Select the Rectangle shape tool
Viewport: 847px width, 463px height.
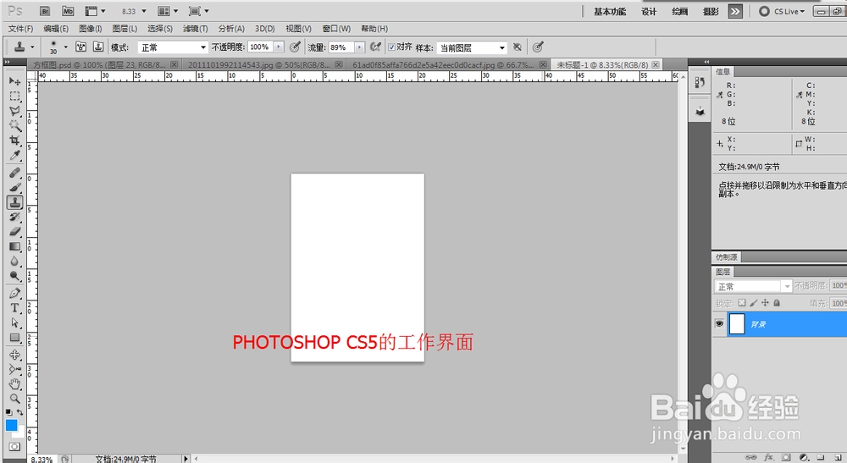[x=14, y=338]
